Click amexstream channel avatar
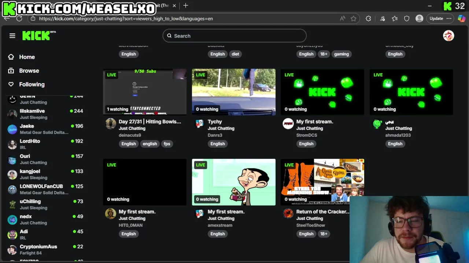This screenshot has width=469, height=263. 199,214
